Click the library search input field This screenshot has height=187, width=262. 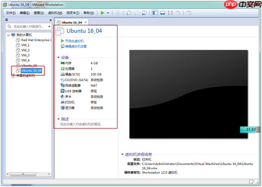[x=28, y=27]
